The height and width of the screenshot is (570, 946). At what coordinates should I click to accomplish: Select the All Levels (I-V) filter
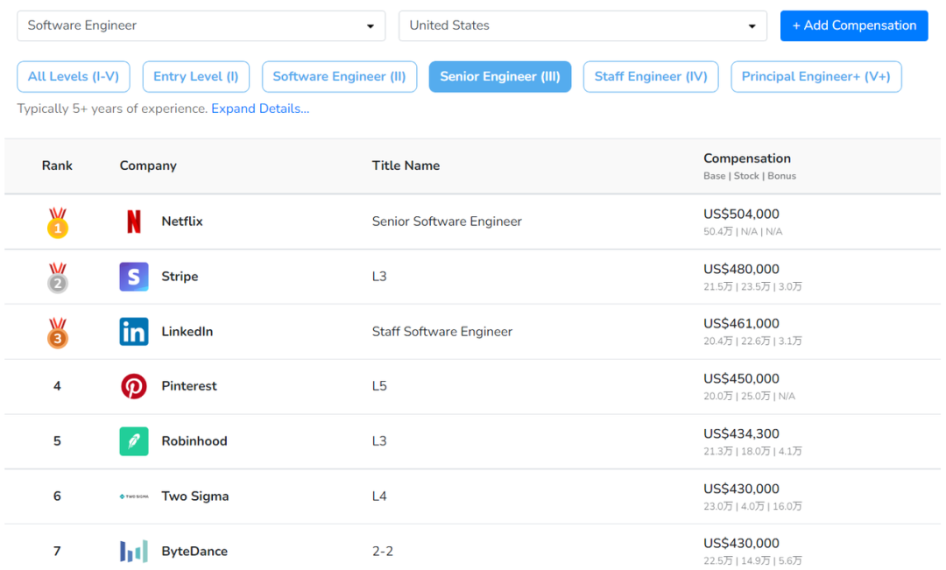pyautogui.click(x=74, y=76)
